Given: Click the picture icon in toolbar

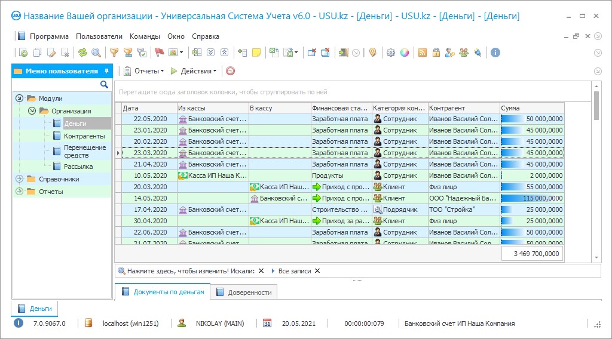Looking at the screenshot, I should [173, 53].
